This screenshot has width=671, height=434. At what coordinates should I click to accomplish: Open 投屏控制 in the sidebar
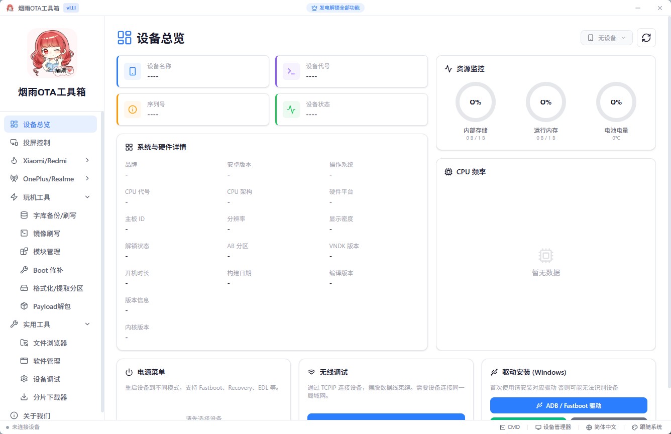pyautogui.click(x=50, y=143)
